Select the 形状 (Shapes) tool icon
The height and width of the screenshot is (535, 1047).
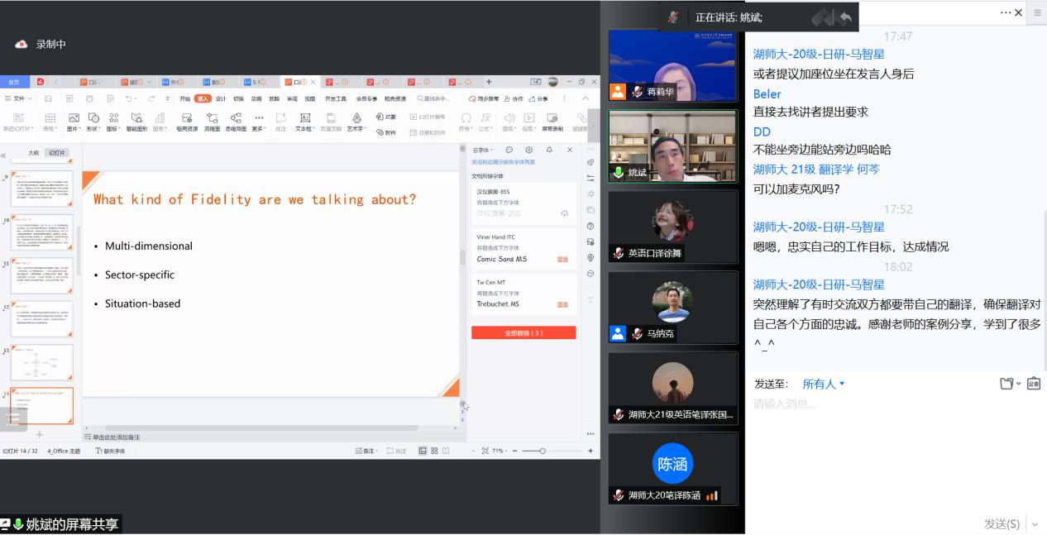coord(93,119)
